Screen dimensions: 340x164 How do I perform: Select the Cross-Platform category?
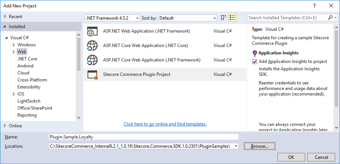(32, 80)
